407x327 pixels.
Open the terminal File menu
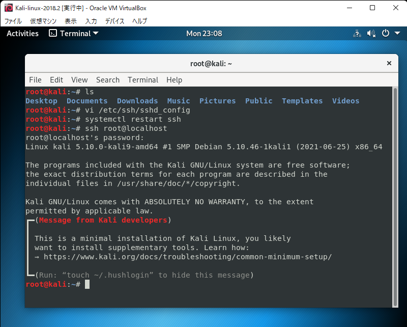tap(35, 80)
